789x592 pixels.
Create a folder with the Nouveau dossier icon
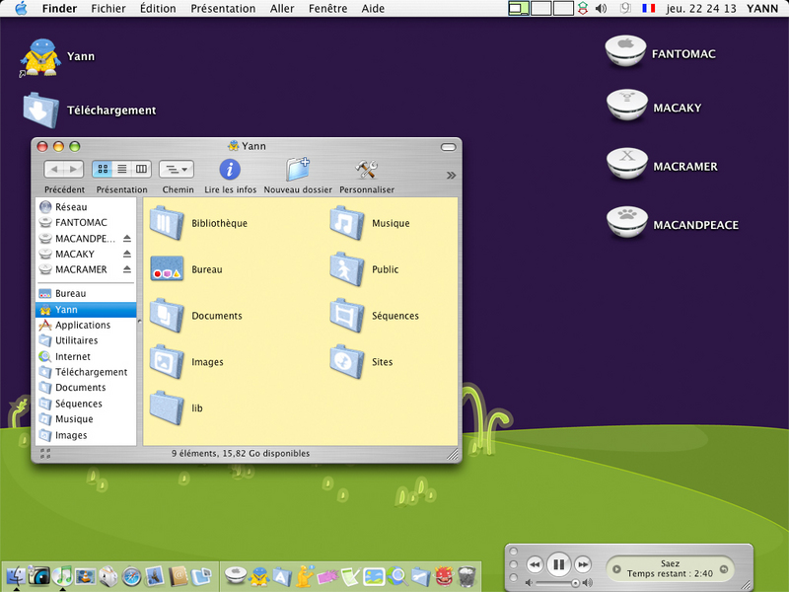pyautogui.click(x=298, y=170)
